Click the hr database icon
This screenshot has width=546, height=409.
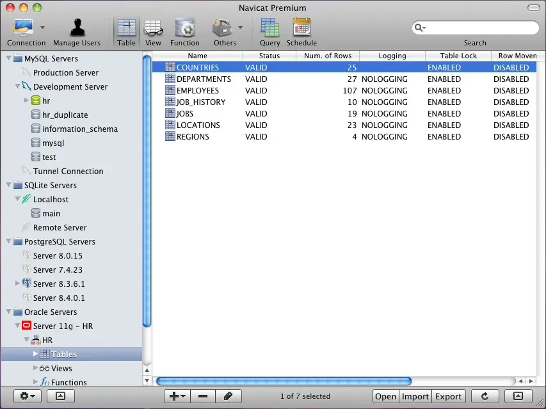(x=35, y=100)
